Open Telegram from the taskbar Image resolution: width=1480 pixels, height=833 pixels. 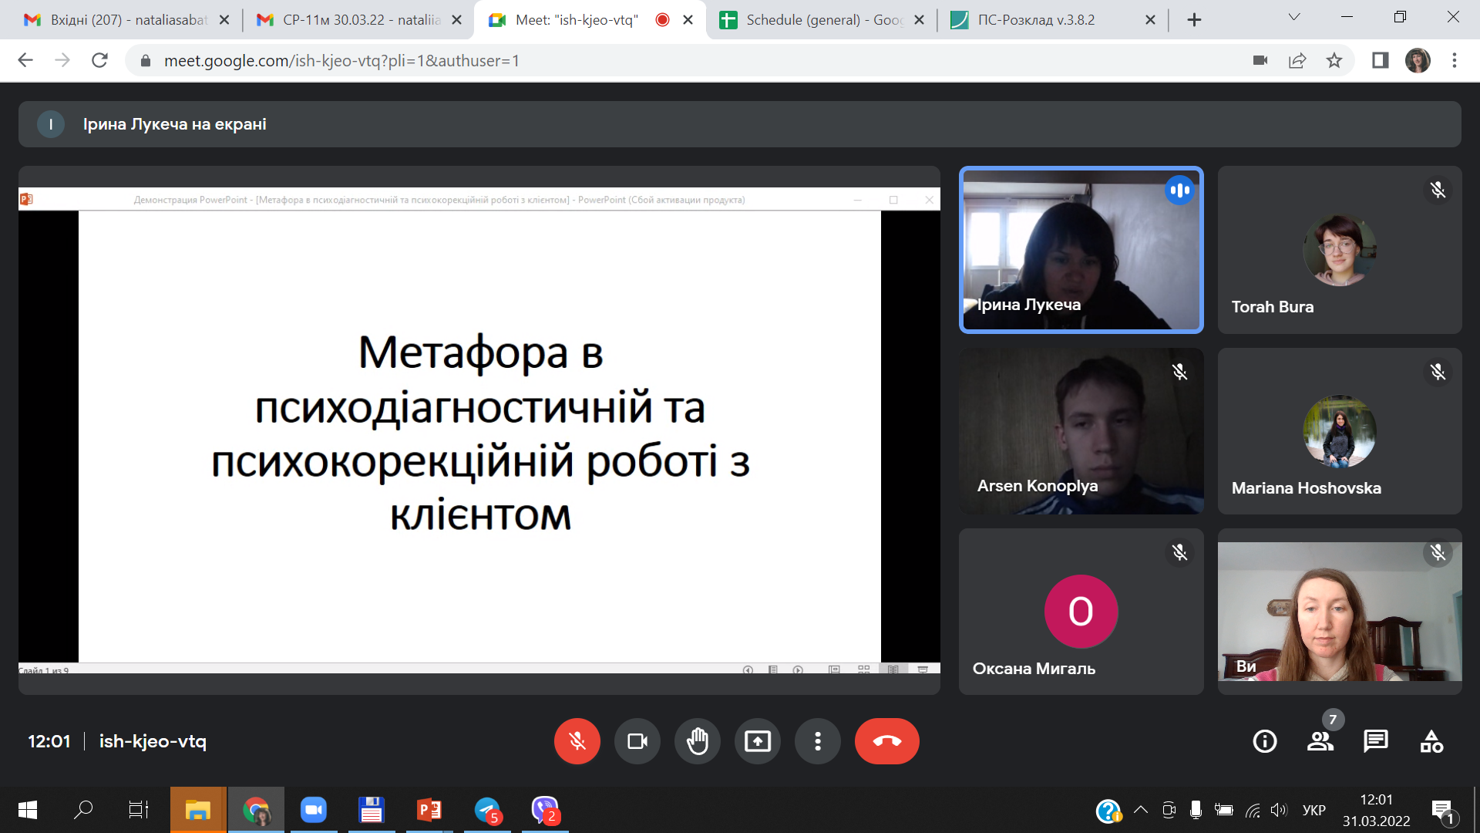point(487,810)
